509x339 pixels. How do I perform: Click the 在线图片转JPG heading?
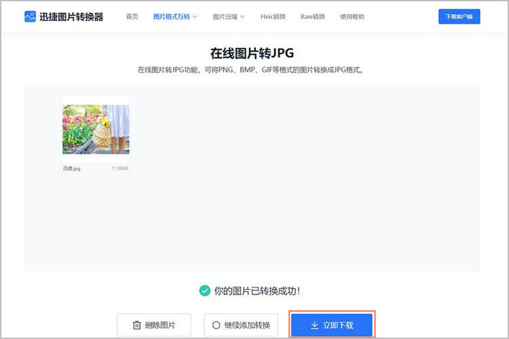252,53
